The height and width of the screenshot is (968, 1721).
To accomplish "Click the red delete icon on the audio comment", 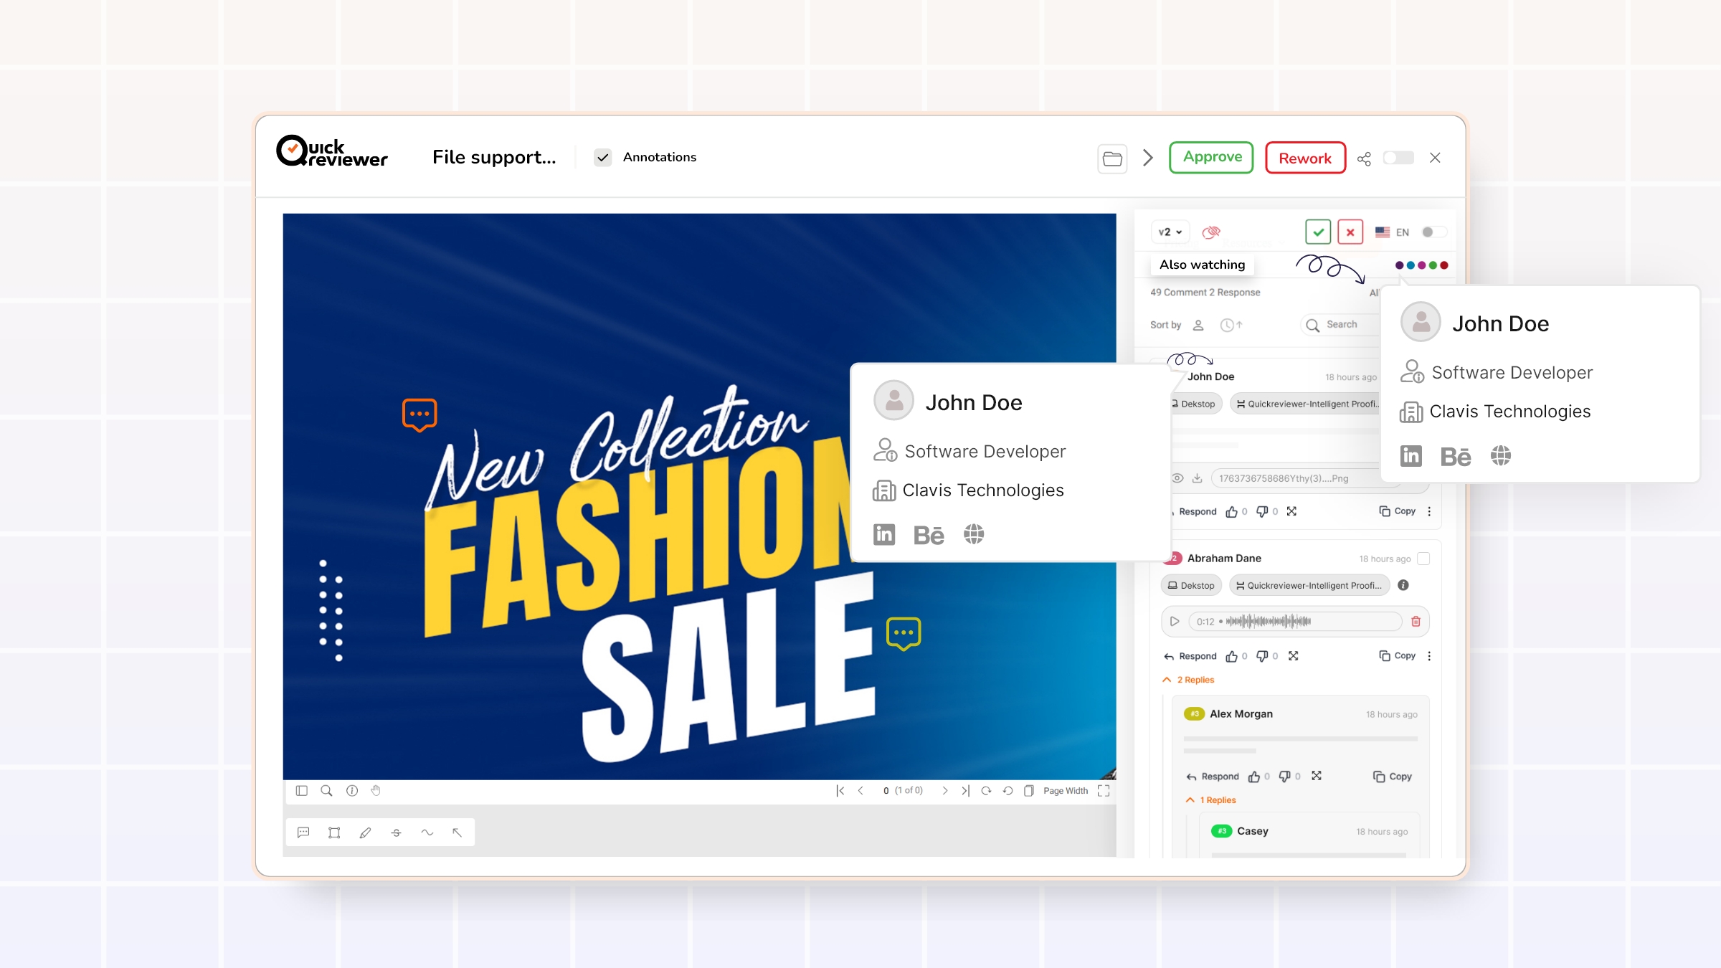I will 1416,622.
